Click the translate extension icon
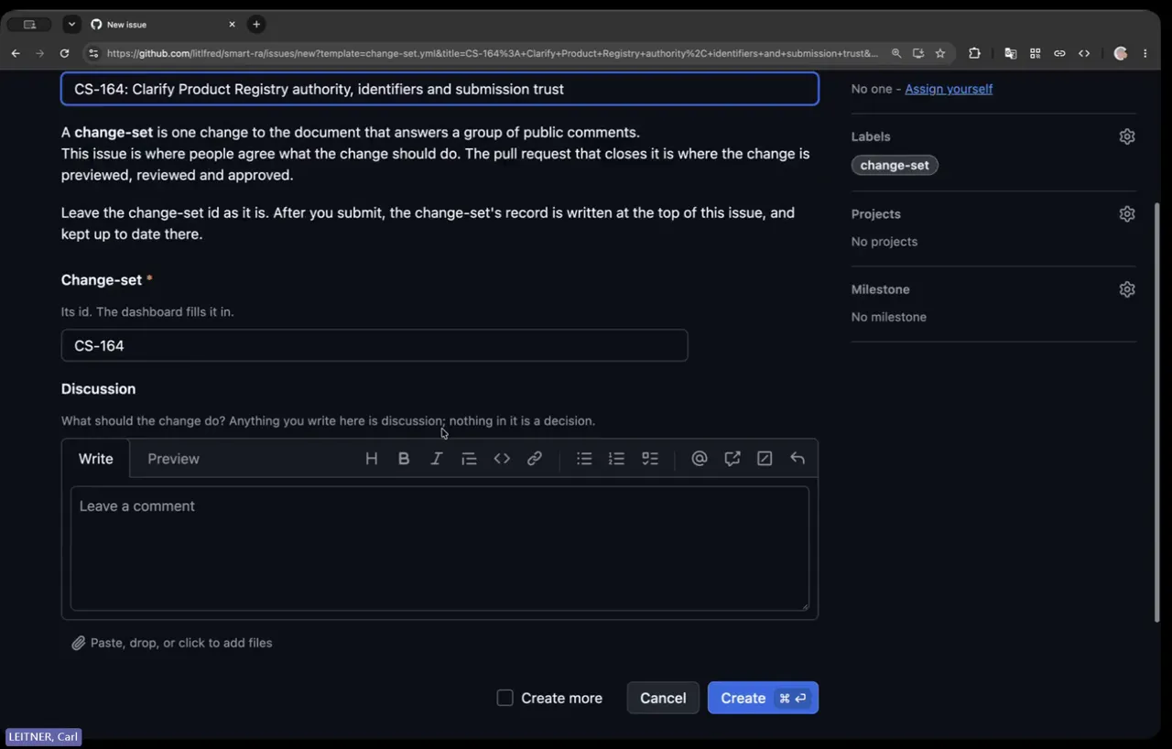 [1011, 53]
